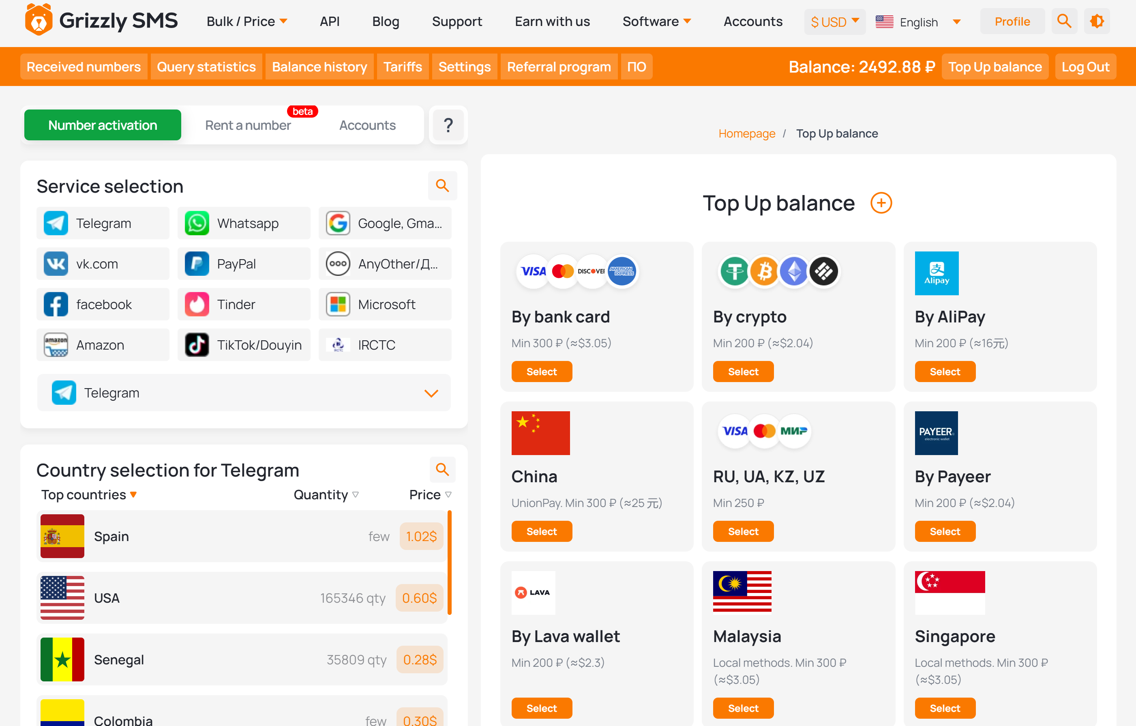Screen dimensions: 1136x726
Task: Expand the Software menu
Action: coord(657,21)
